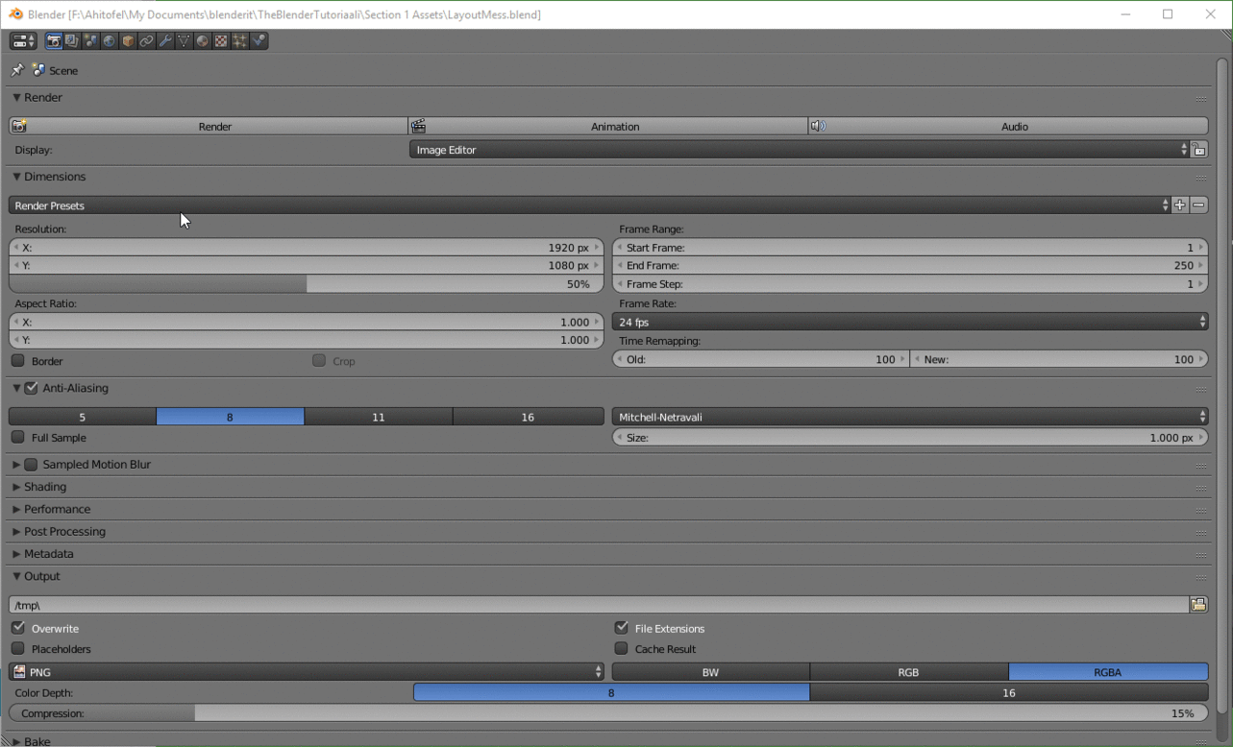Disable the Anti-Aliasing checkbox
The image size is (1233, 747).
tap(32, 388)
